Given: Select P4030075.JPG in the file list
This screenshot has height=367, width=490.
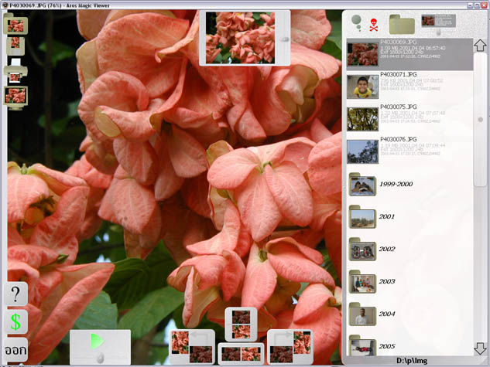Looking at the screenshot, I should (x=409, y=117).
